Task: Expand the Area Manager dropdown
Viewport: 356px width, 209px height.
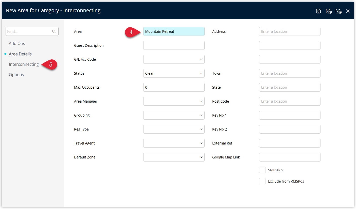Action: pyautogui.click(x=174, y=101)
